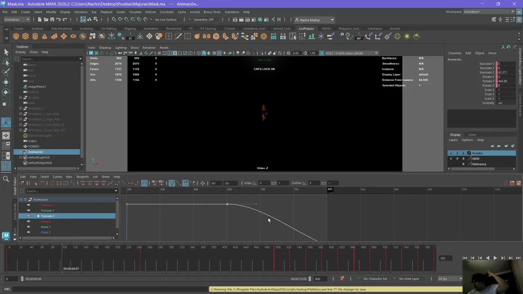Click the current frame field showing 103
Viewport: 523px width, 294px height.
pos(445,258)
